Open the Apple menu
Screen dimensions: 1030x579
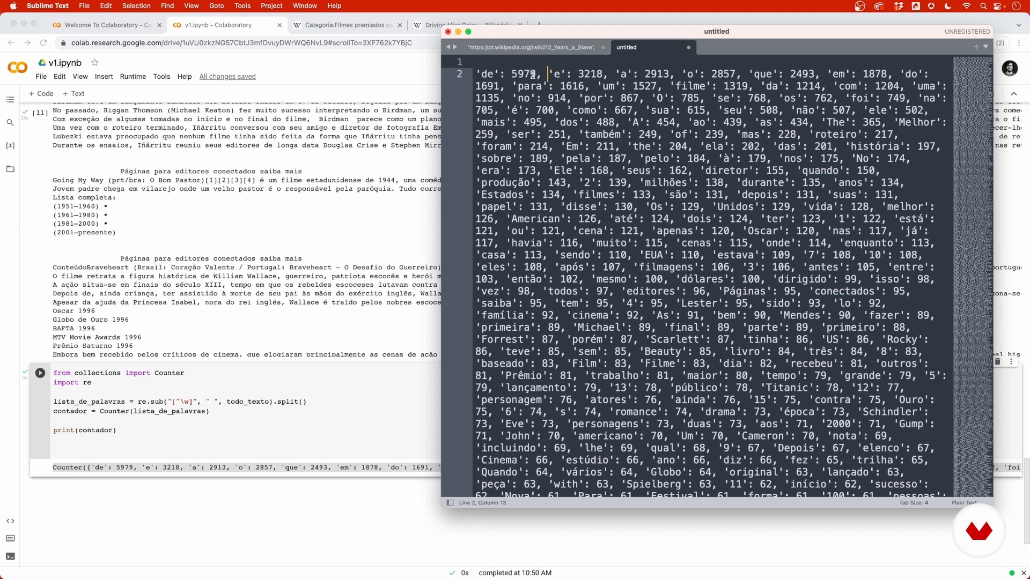click(x=13, y=6)
